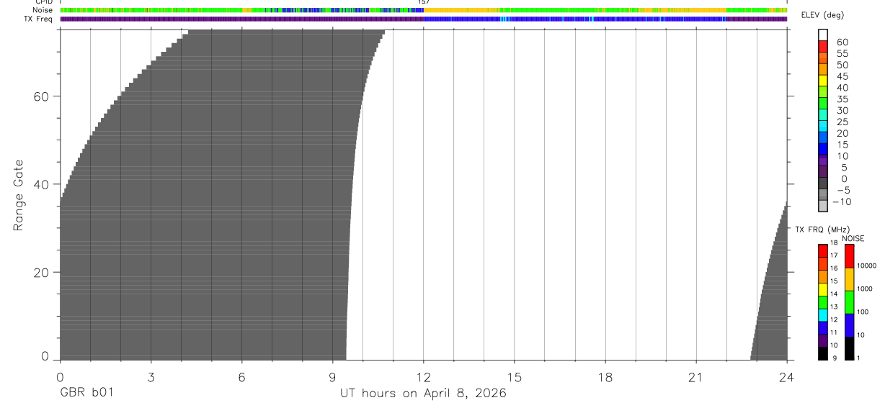Image resolution: width=885 pixels, height=408 pixels.
Task: Click the 'UT hours on April 8, 2026' label
Action: (x=423, y=394)
